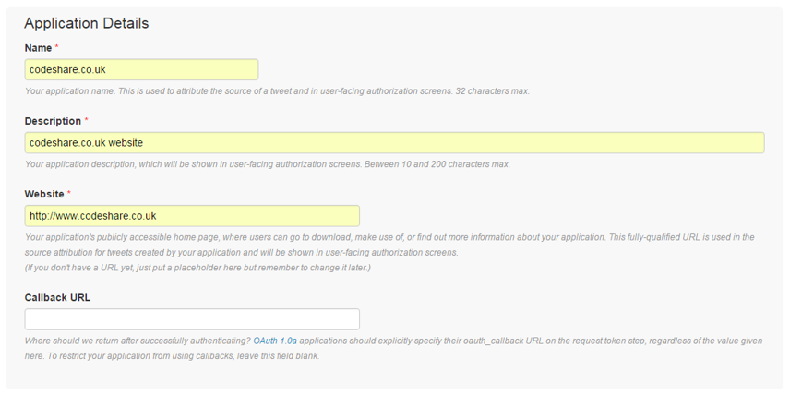Click the red asterisk beside Website
Viewport: 790px width, 395px height.
point(68,195)
